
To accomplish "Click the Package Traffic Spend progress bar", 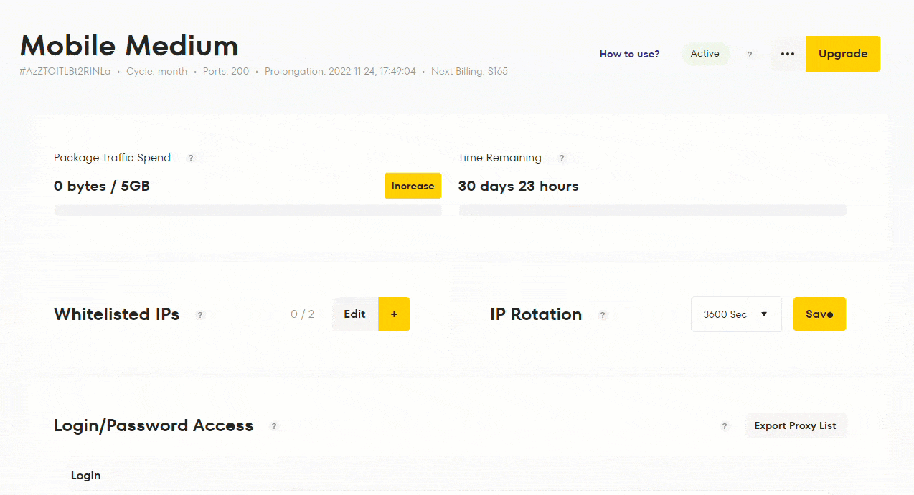I will 248,210.
